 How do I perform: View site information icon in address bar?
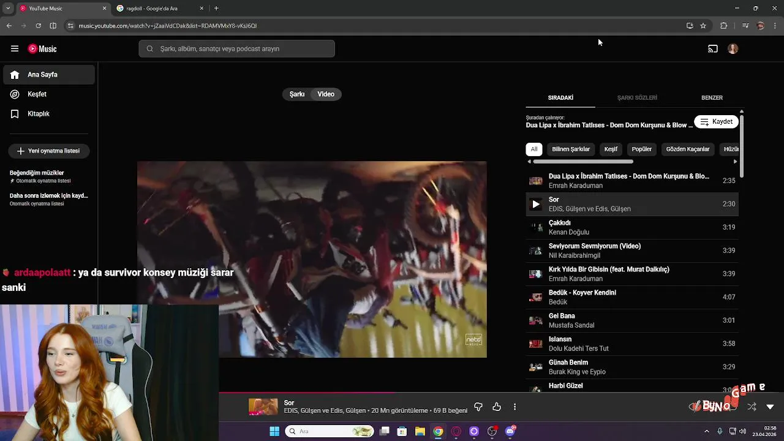pyautogui.click(x=70, y=26)
